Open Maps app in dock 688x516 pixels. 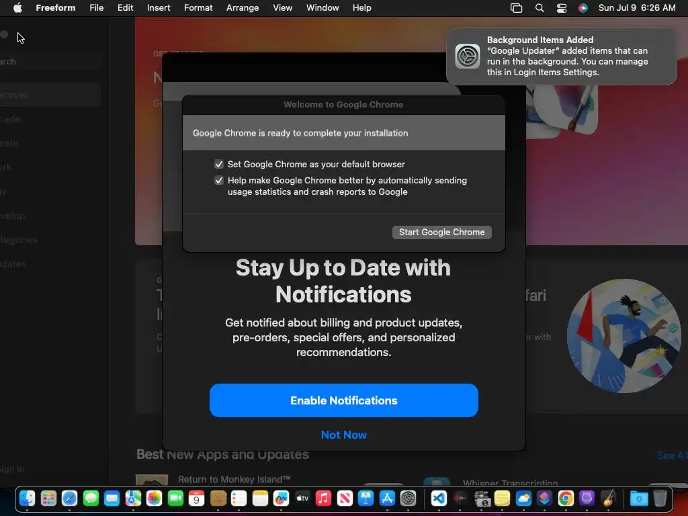133,499
